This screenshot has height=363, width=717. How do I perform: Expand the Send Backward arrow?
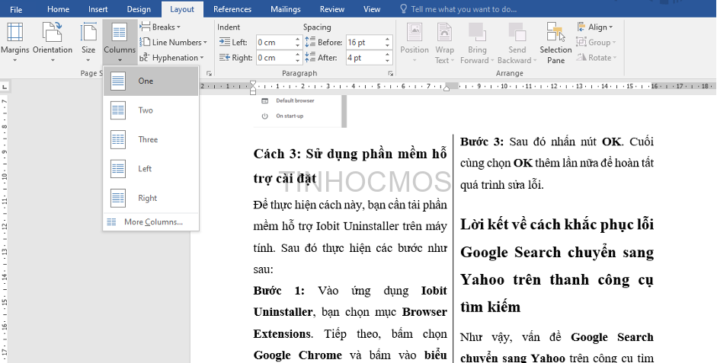coord(534,61)
